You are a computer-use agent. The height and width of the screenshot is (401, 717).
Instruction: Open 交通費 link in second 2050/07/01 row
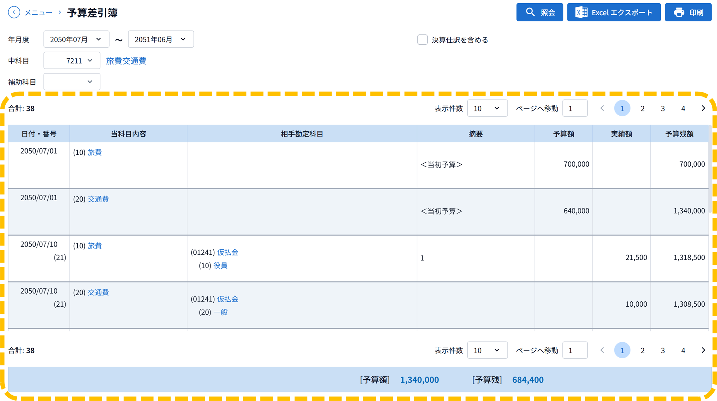point(98,199)
